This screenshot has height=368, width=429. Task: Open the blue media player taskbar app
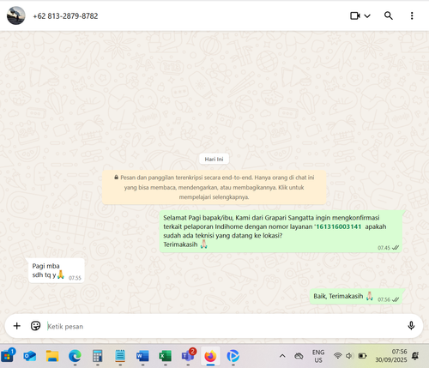click(x=233, y=356)
